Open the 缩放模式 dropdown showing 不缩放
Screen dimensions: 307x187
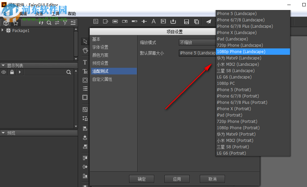click(x=197, y=42)
